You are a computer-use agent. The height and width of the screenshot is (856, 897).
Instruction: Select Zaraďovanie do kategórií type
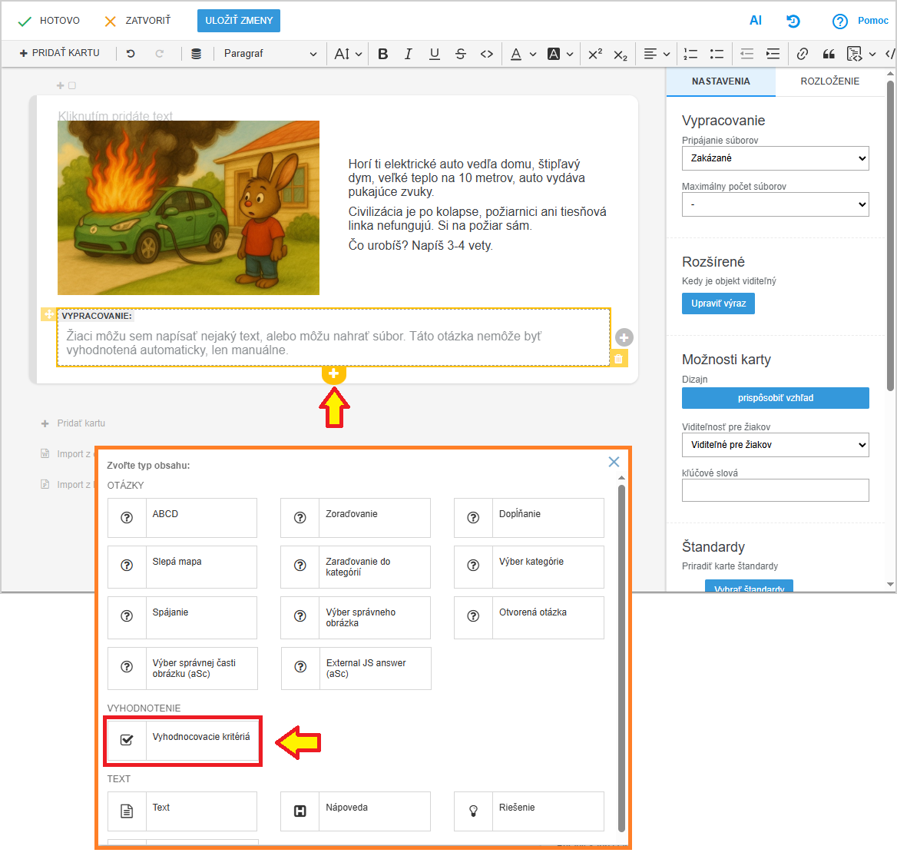pos(356,566)
